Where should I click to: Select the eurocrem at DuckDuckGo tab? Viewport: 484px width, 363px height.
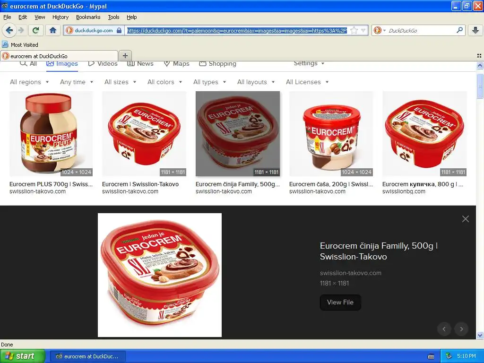(59, 56)
